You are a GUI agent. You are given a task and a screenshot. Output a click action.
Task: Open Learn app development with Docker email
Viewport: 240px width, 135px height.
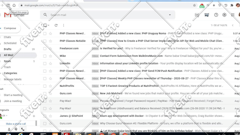pos(140,116)
